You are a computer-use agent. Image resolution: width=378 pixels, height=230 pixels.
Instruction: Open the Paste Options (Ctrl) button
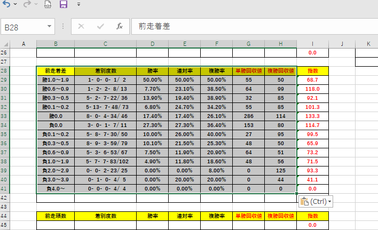coord(316,201)
